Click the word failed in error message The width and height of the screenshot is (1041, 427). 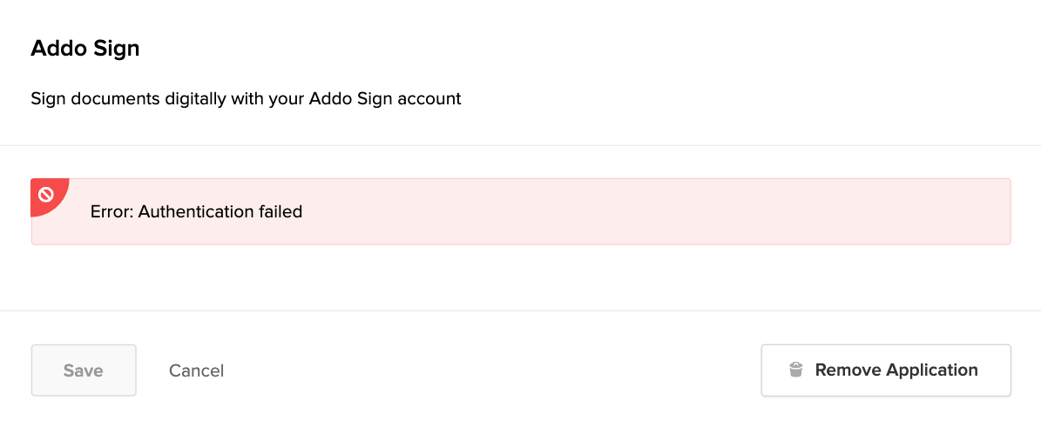coord(279,211)
